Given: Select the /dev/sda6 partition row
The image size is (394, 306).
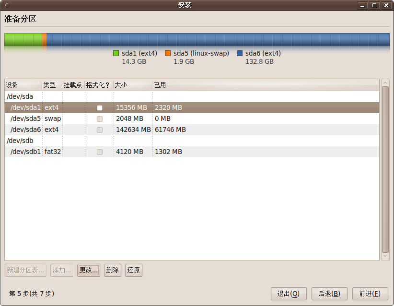Looking at the screenshot, I should tap(192, 130).
